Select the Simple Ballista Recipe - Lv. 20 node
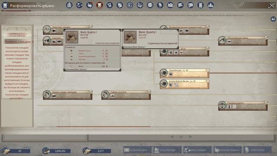The image size is (277, 156). pyautogui.click(x=185, y=84)
